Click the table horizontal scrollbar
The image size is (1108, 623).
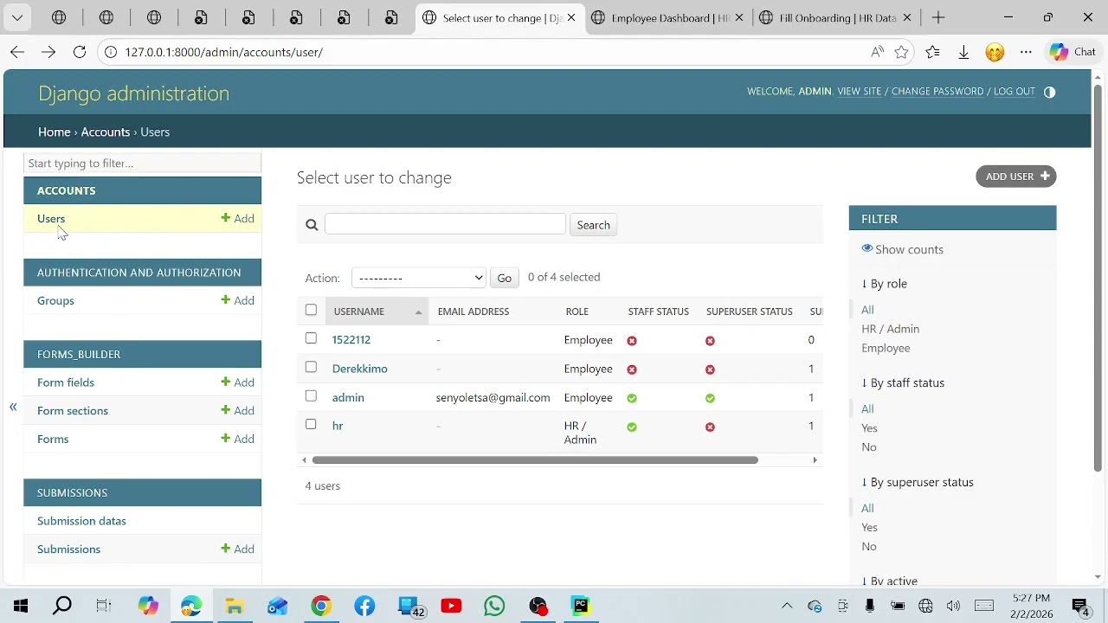(535, 460)
